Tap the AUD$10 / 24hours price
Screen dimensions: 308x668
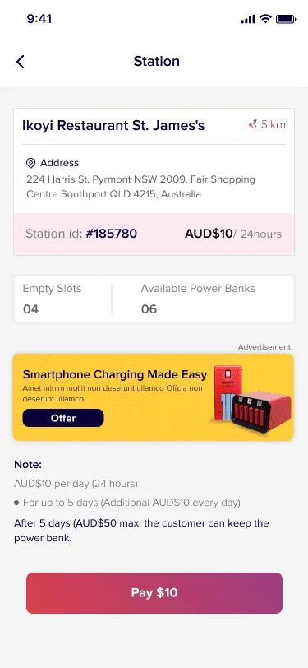tap(233, 234)
